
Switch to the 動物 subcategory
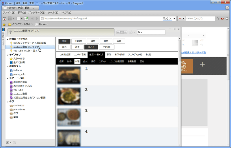[x=69, y=62]
